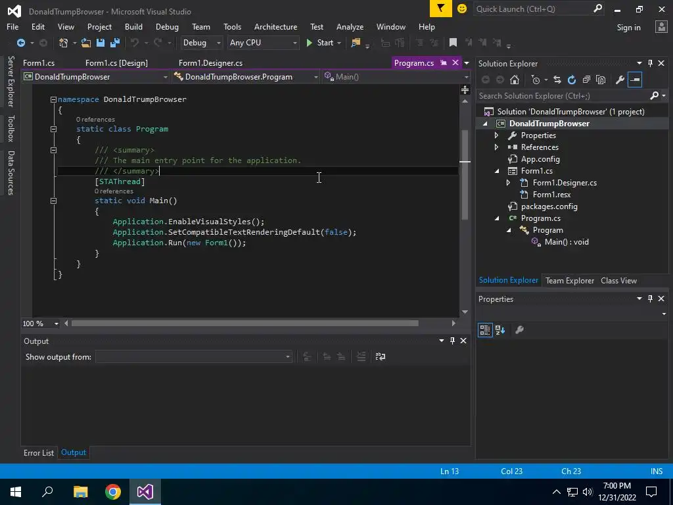This screenshot has width=673, height=505.
Task: Open the DonaldTrumpBrowser project scope dropdown
Action: coord(96,77)
